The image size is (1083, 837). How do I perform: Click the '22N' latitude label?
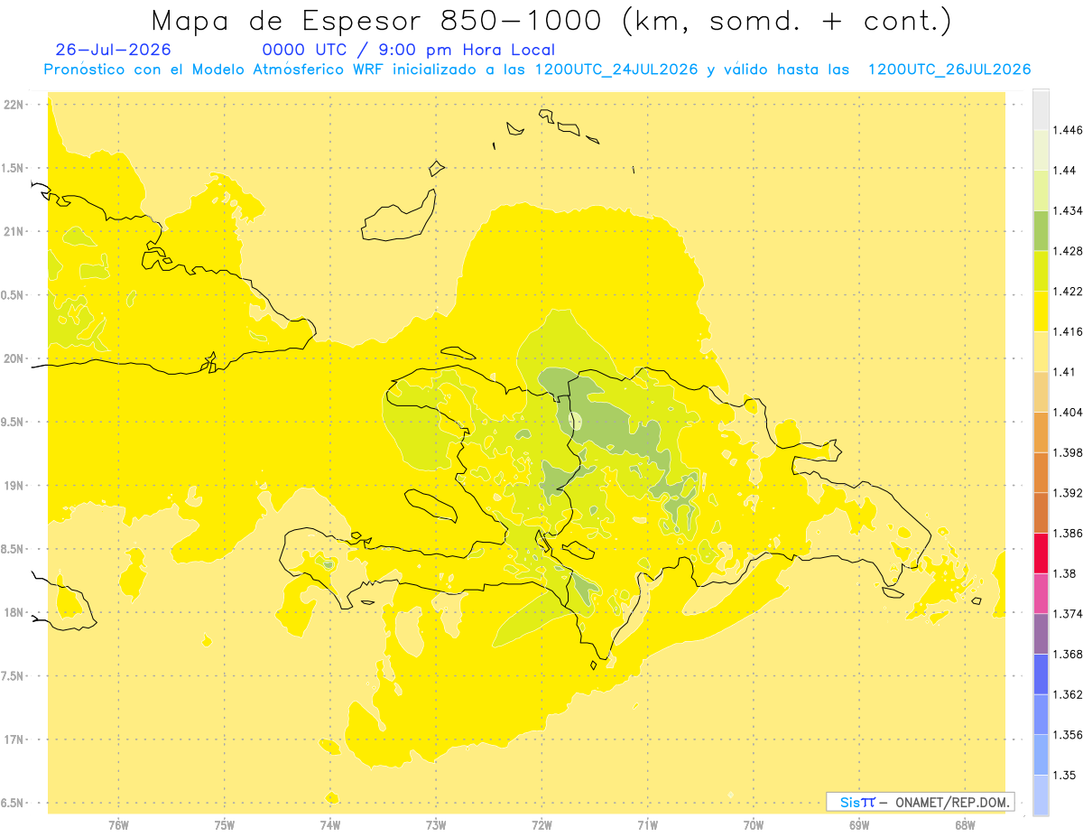coord(14,105)
